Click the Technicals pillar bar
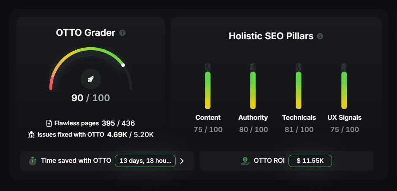The image size is (397, 191). point(299,90)
